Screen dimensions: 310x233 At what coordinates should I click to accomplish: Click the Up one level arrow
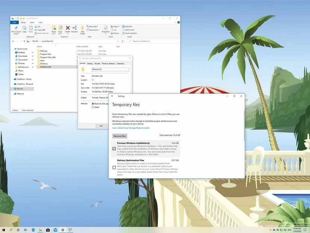click(x=24, y=41)
